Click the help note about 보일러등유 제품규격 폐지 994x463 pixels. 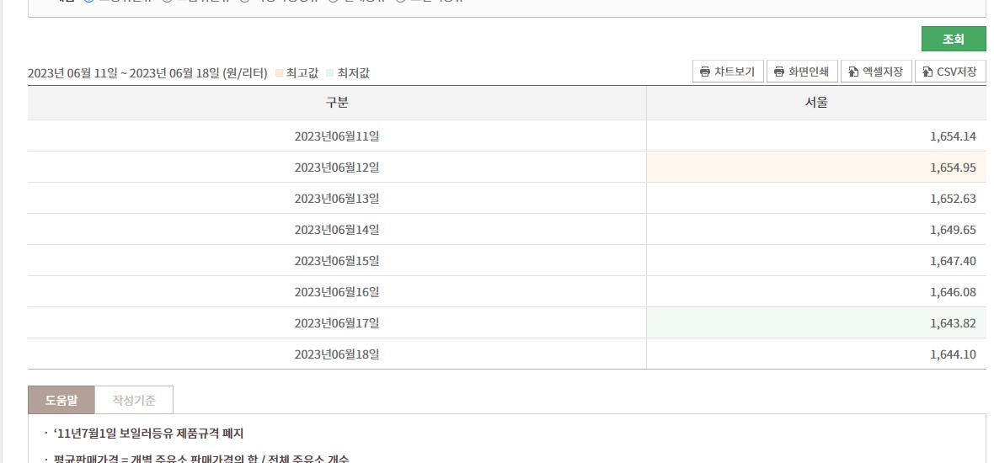pos(148,434)
